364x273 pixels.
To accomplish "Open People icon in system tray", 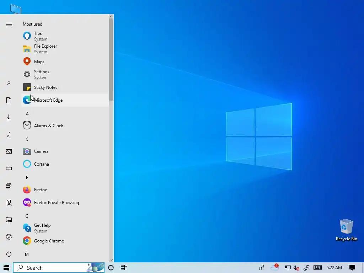I will pyautogui.click(x=262, y=268).
